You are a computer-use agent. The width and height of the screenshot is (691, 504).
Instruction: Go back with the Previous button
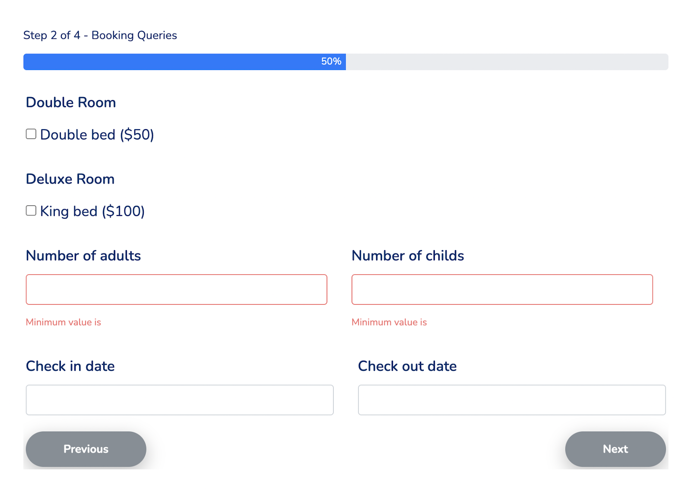tap(86, 449)
